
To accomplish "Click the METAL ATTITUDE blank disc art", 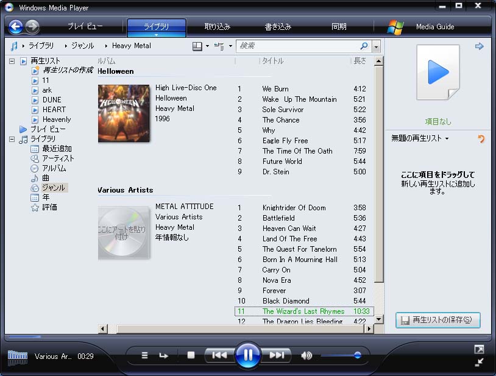I will coord(124,232).
